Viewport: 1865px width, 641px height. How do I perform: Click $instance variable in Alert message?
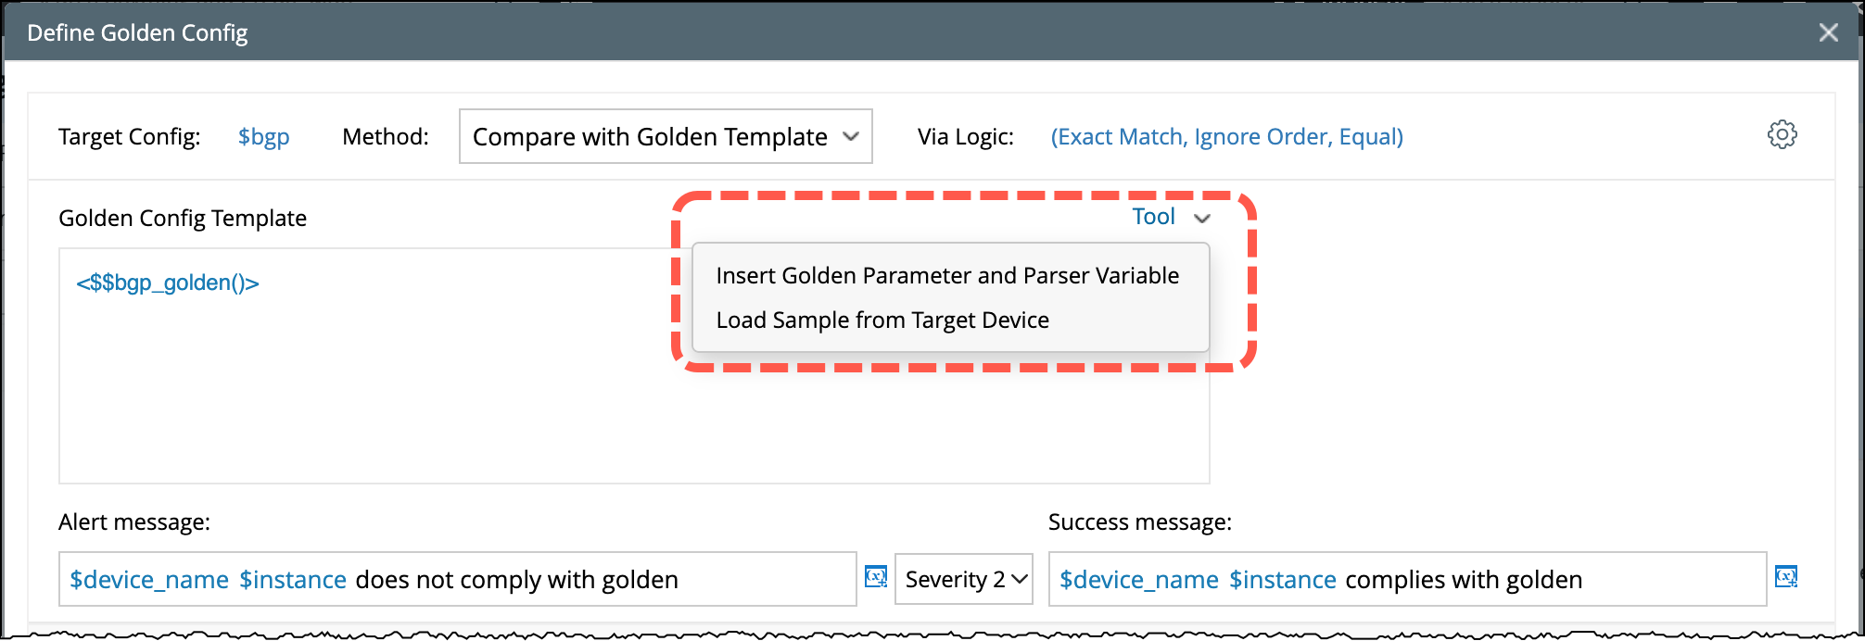click(x=293, y=580)
